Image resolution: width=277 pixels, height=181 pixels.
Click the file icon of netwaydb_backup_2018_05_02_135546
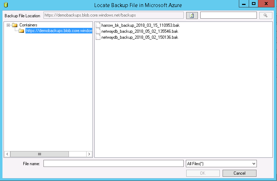tap(98, 31)
